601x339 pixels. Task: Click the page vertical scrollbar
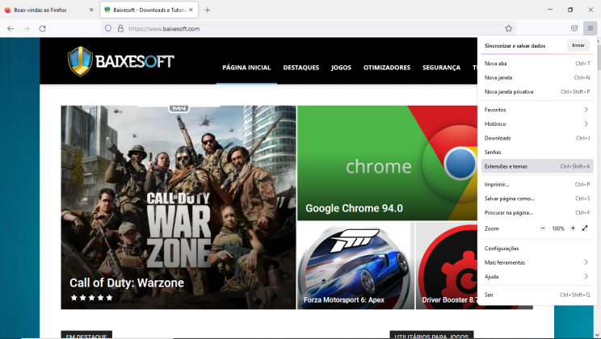tap(599, 188)
